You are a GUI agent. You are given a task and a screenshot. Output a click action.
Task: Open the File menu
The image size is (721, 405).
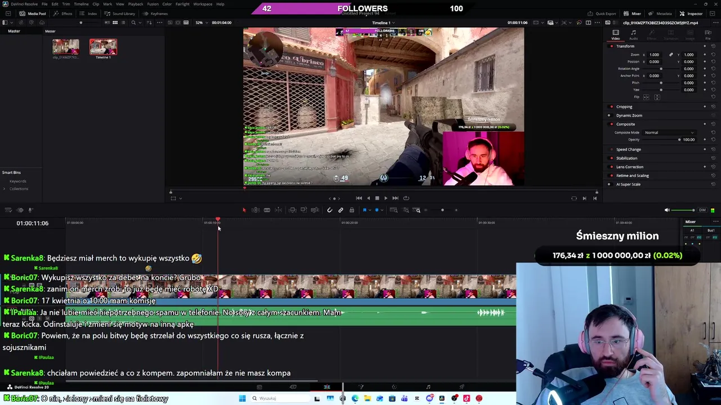click(44, 4)
